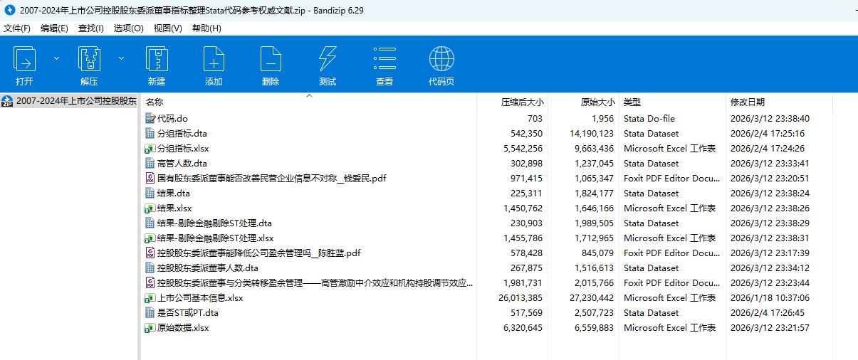Click the dataset icon of 是否ST或PT.dta

pos(150,313)
